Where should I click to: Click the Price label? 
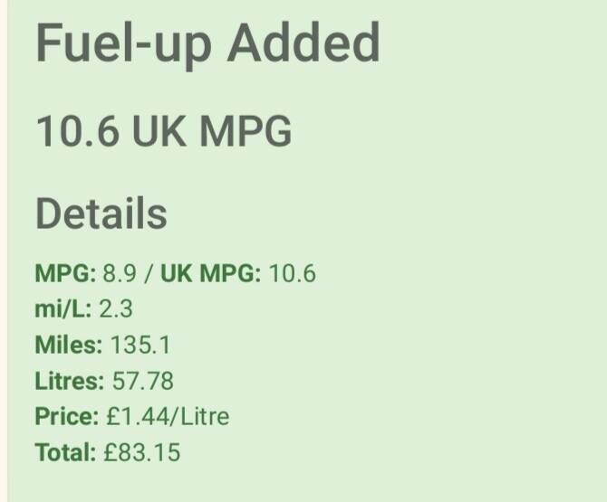67,417
